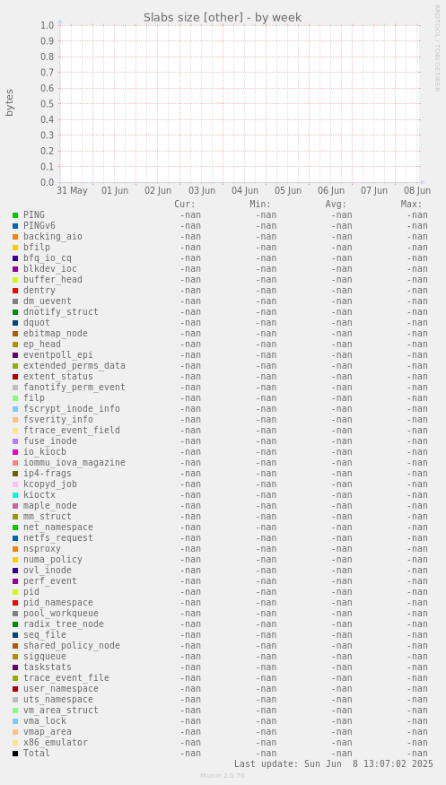
Task: Click the cyan kioctx color swatch
Action: [15, 495]
